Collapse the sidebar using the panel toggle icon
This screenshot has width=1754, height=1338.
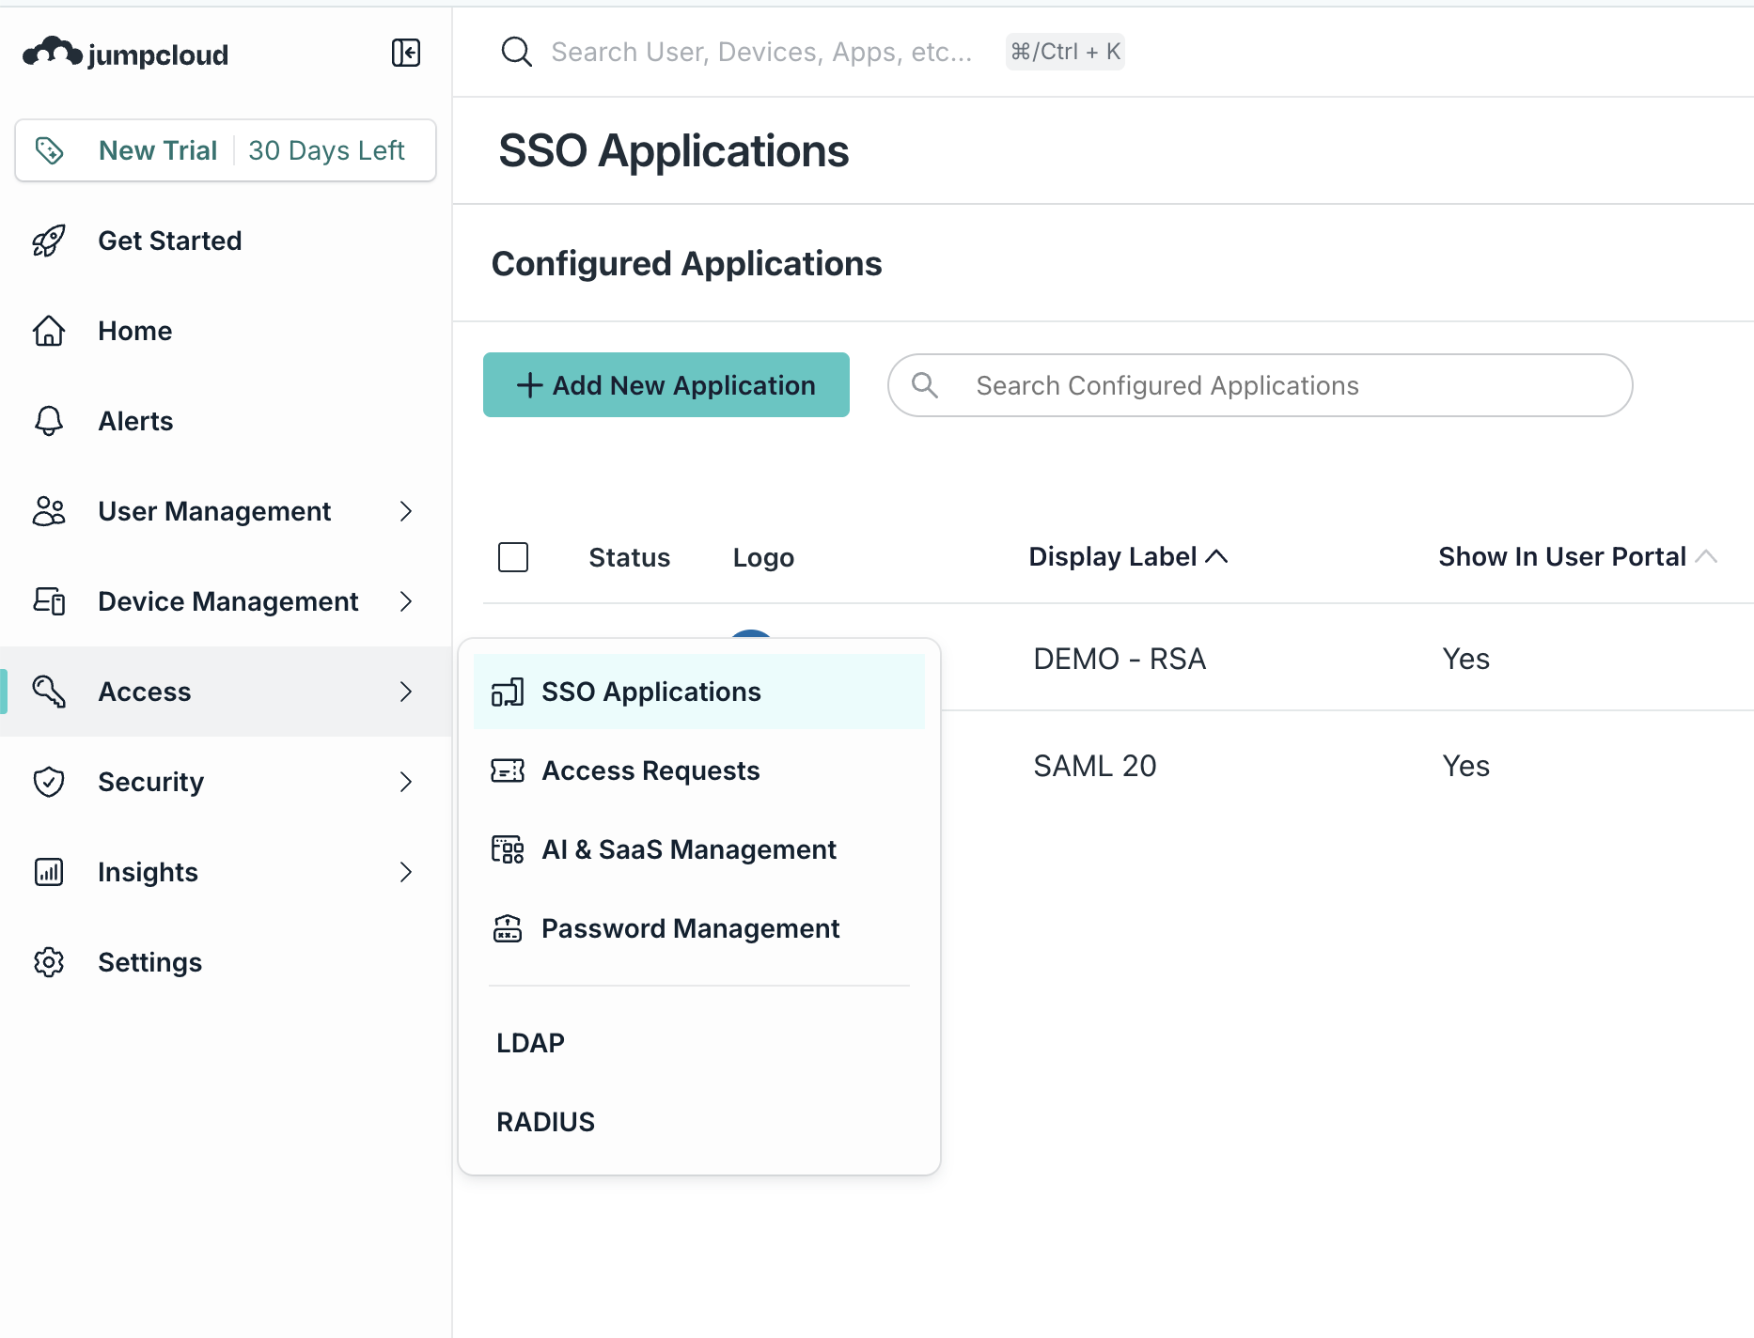pos(406,53)
